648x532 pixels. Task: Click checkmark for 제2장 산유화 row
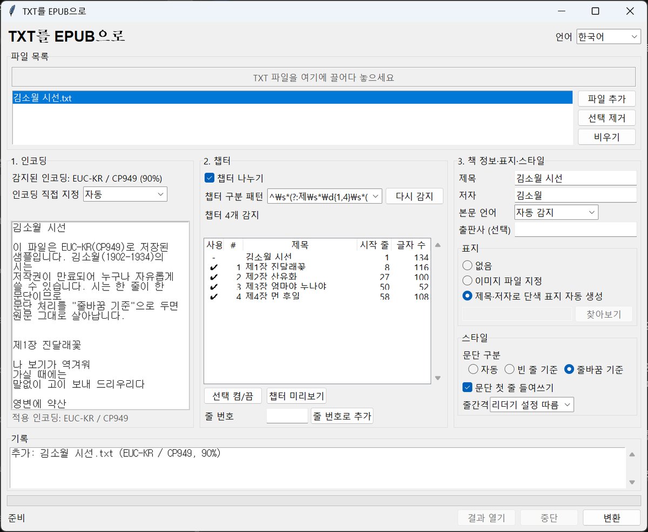tap(214, 277)
